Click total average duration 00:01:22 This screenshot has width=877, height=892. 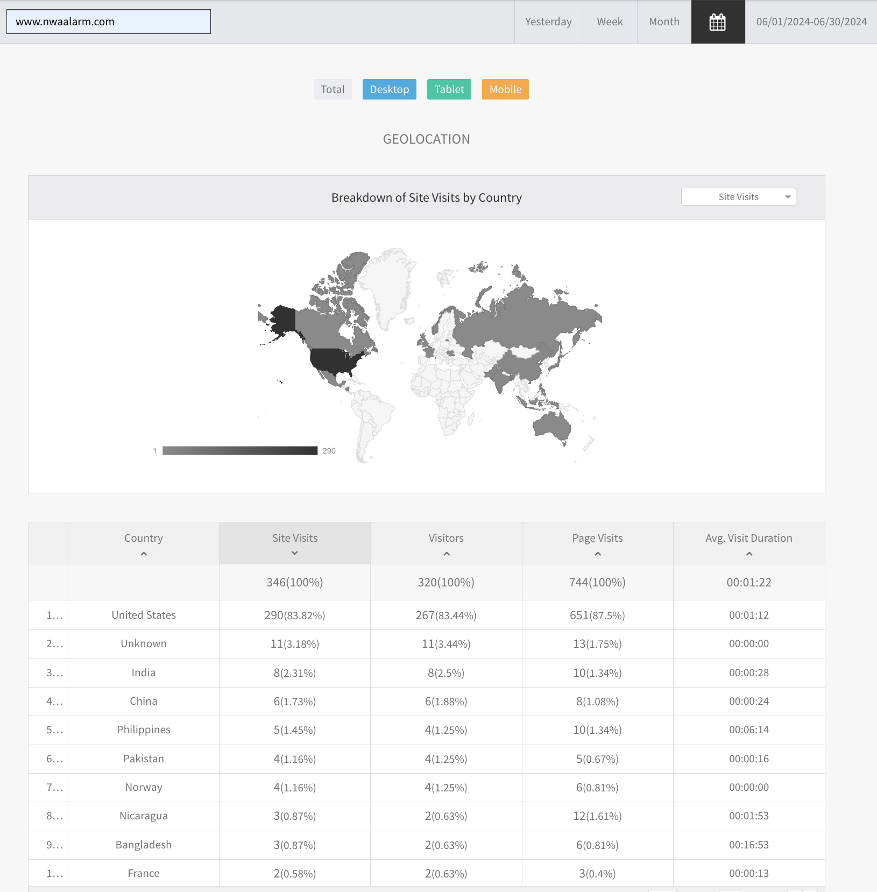click(749, 583)
